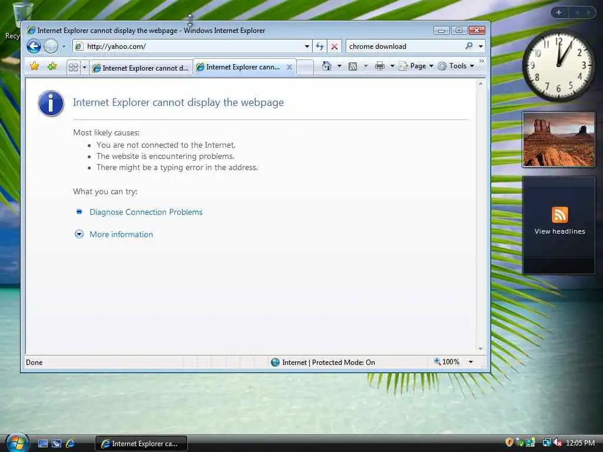Screen dimensions: 603x452
Task: Expand More information on the error page
Action: [121, 234]
